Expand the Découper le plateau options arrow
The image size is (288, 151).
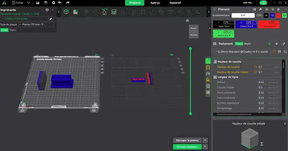coord(205,140)
